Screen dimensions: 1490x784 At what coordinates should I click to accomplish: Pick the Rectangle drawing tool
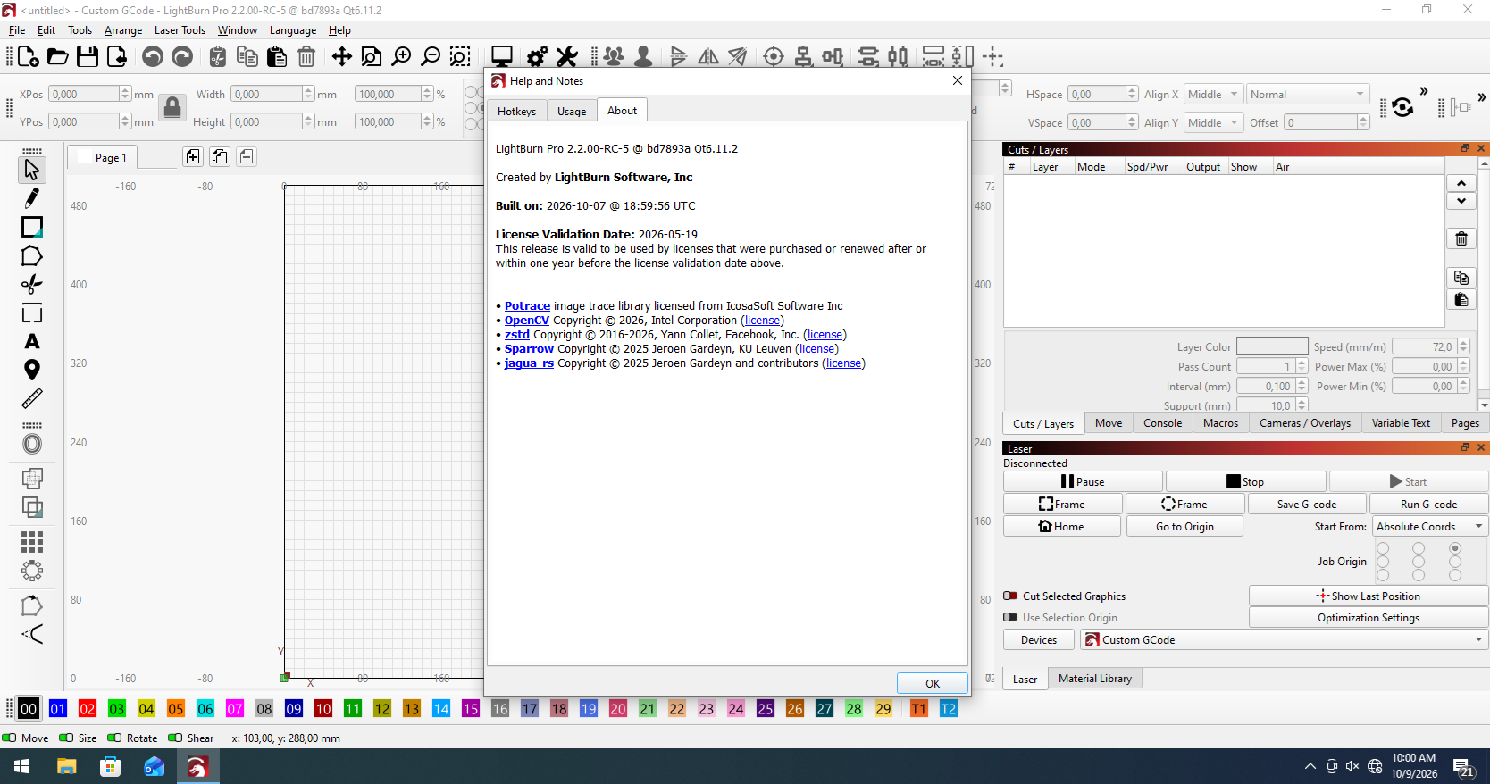coord(32,227)
